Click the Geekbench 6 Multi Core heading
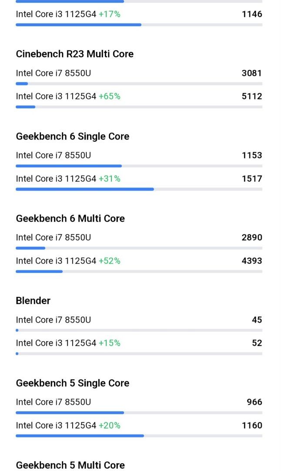 coord(70,218)
